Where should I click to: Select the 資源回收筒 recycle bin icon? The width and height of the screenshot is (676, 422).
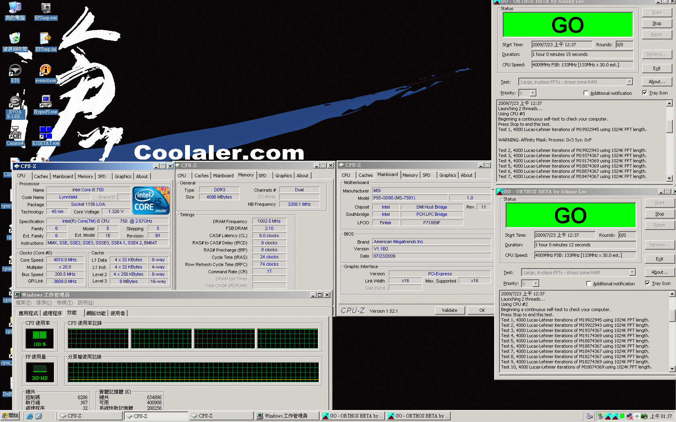pyautogui.click(x=15, y=42)
